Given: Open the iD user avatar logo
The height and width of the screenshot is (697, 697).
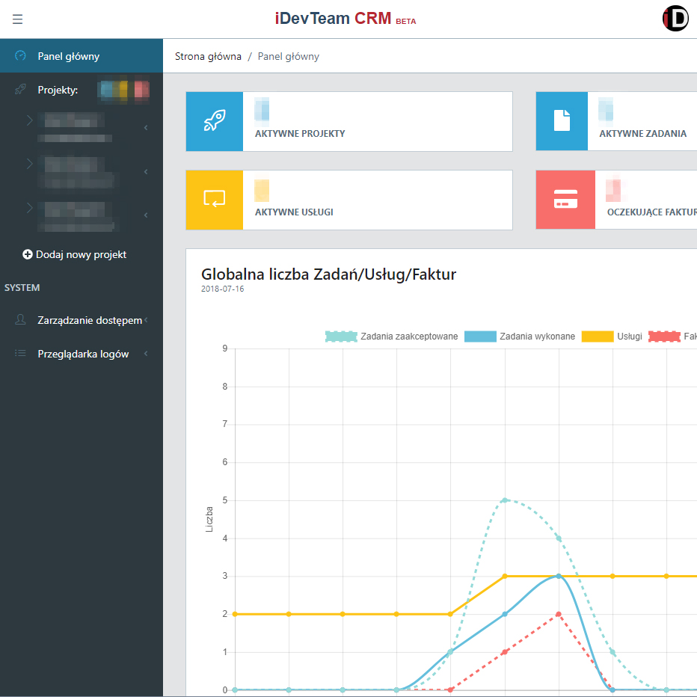Looking at the screenshot, I should [675, 19].
